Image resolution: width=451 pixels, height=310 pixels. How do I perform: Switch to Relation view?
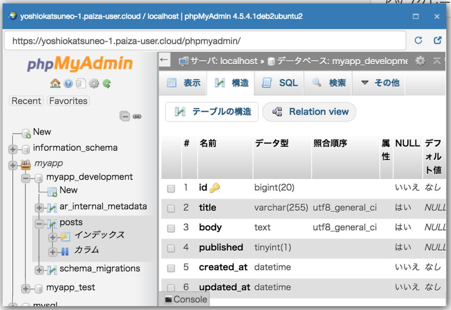tap(309, 112)
